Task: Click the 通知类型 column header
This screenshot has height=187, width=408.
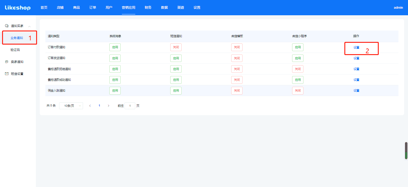Action: pos(54,36)
